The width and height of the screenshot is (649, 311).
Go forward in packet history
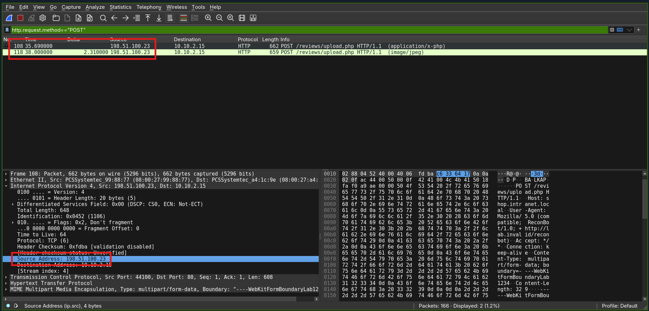(x=126, y=18)
